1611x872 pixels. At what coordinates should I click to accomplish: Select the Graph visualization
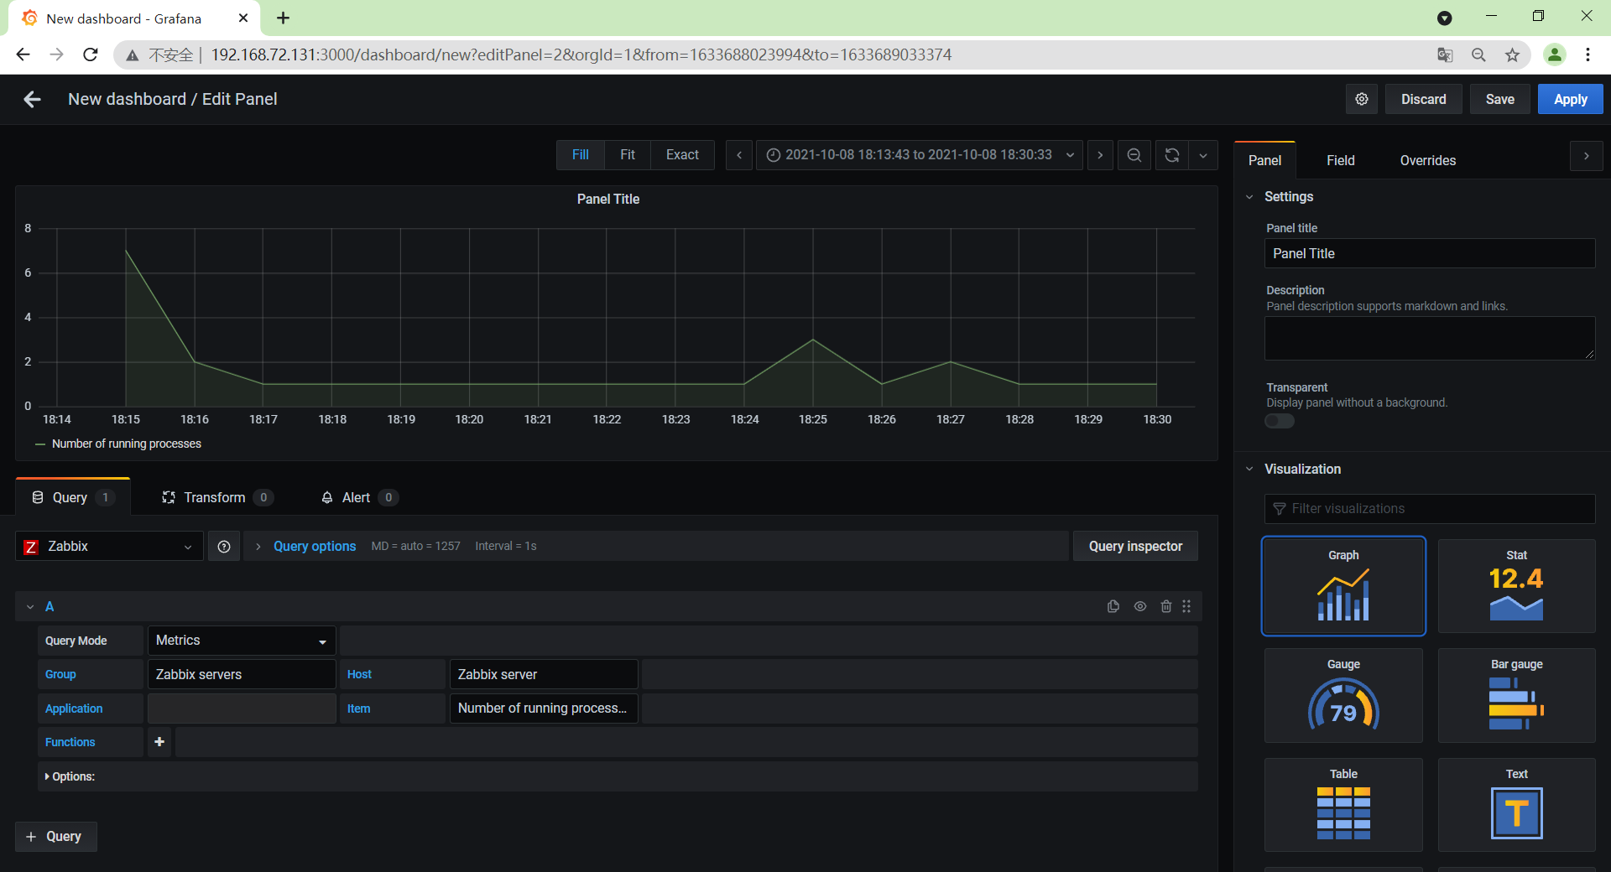[1343, 586]
